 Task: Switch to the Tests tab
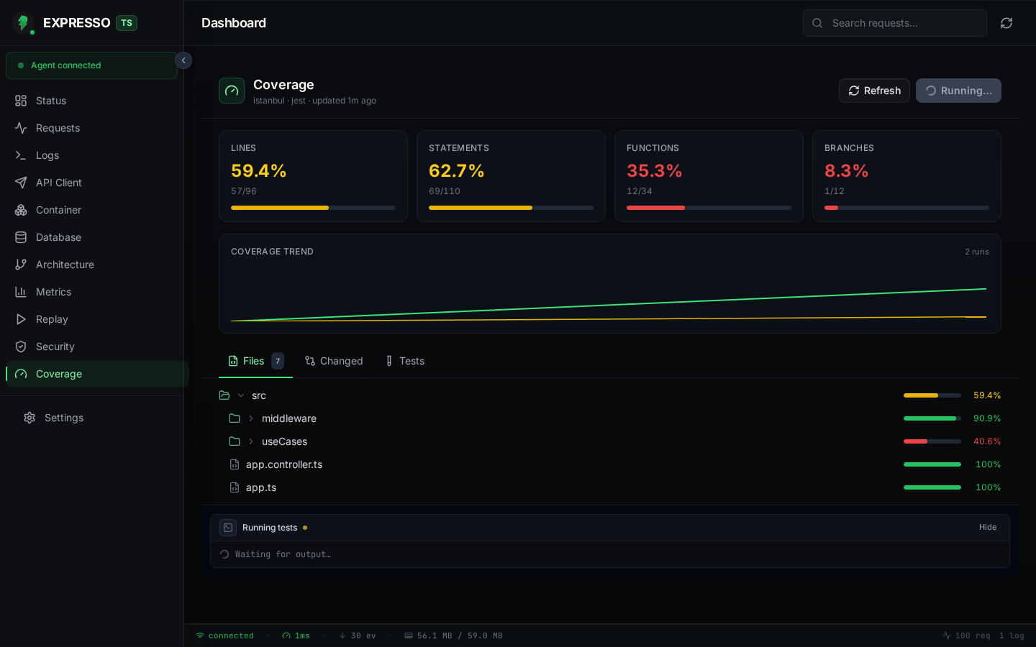405,361
